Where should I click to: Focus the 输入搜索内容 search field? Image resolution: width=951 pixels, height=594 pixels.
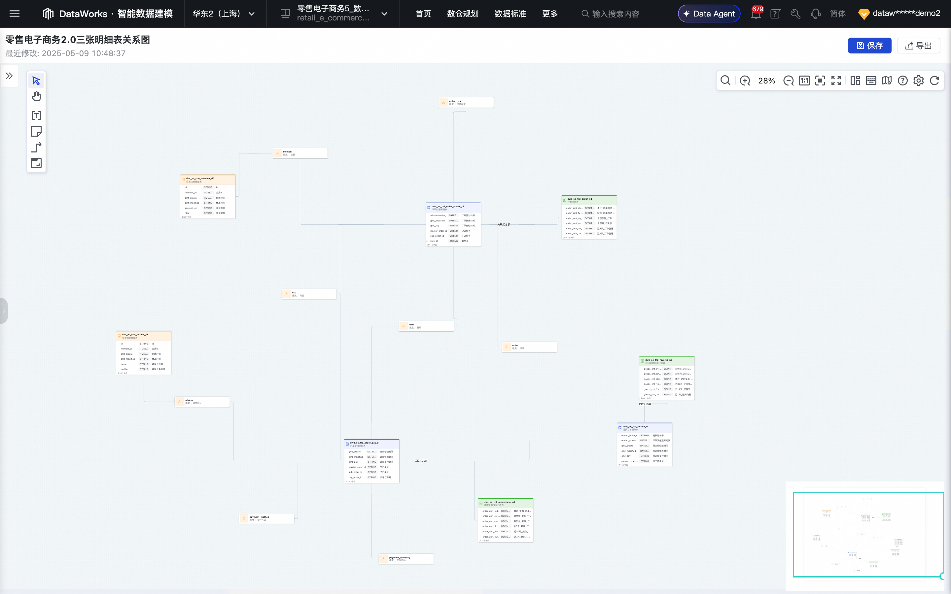(615, 14)
